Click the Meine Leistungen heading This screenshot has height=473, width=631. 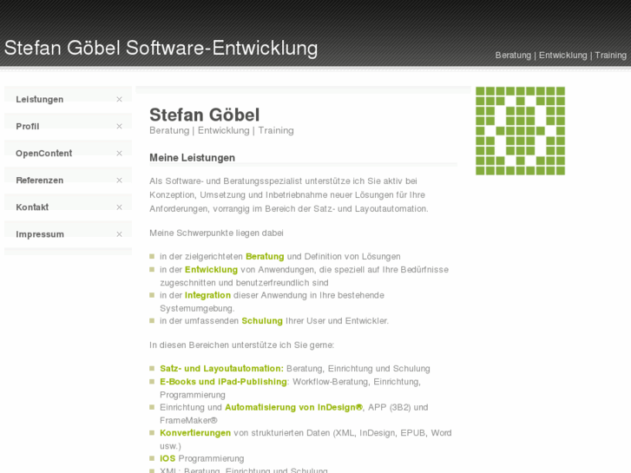192,158
